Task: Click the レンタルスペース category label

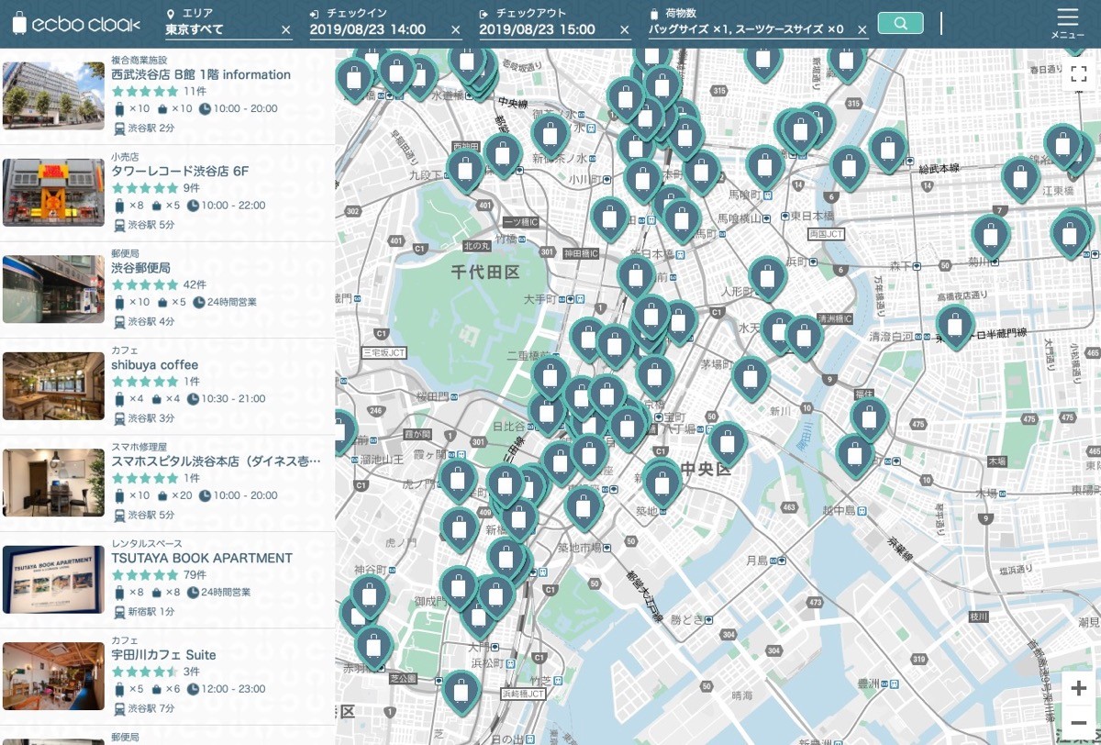Action: tap(146, 543)
